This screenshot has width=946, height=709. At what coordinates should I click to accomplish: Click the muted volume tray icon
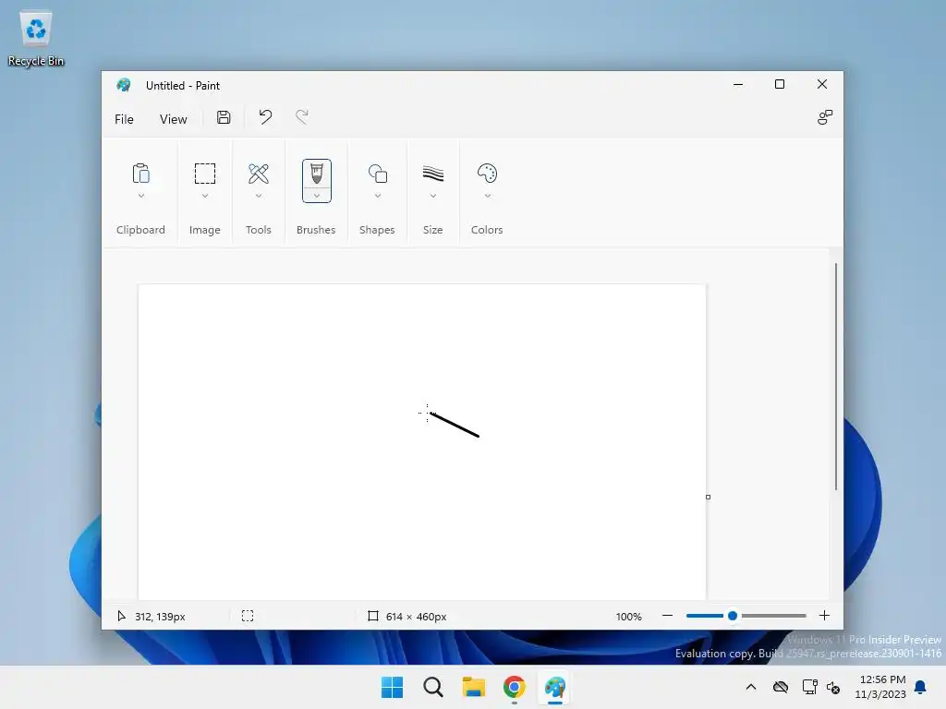pyautogui.click(x=833, y=687)
